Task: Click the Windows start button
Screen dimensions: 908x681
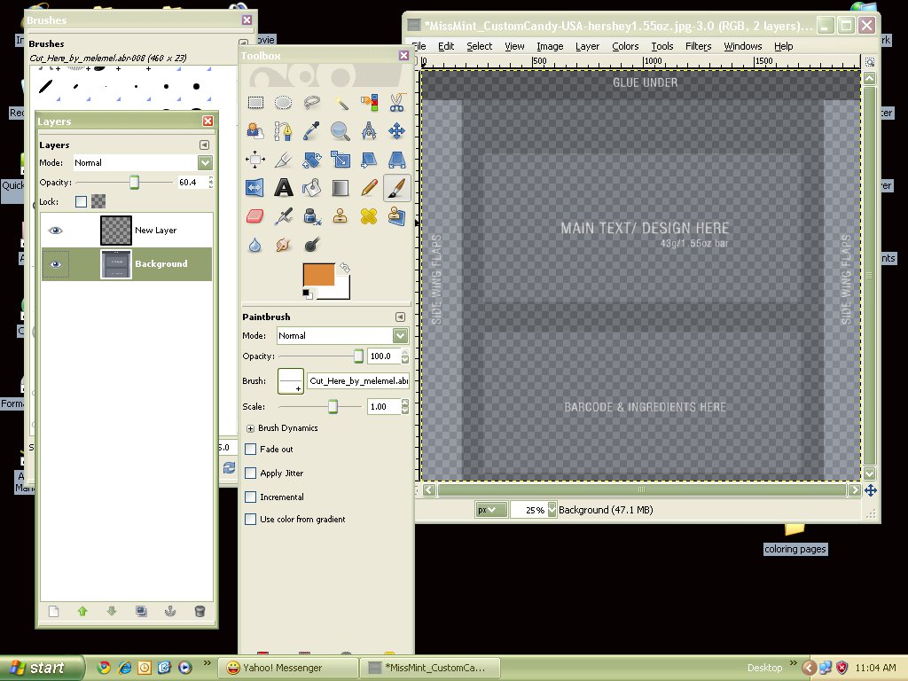Action: point(41,668)
